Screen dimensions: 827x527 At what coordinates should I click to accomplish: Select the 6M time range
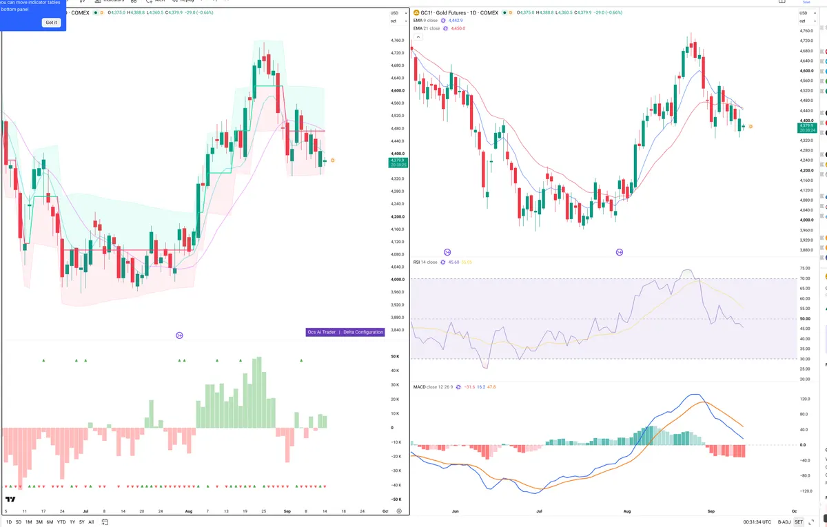[50, 522]
